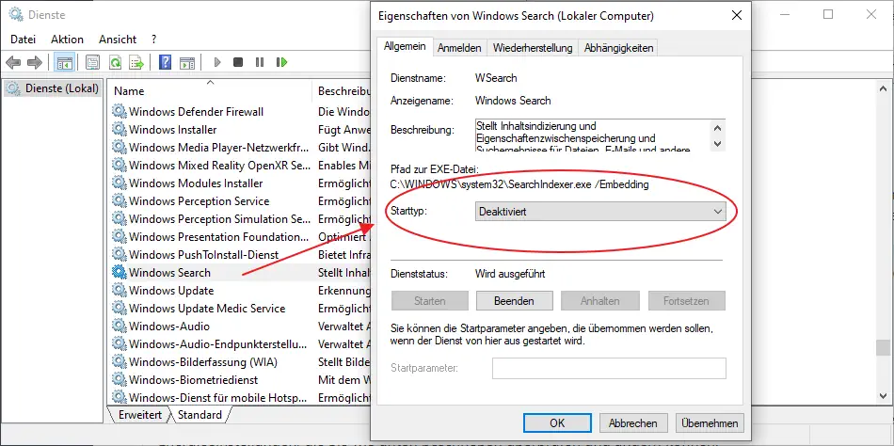
Task: Click gear icon next to Windows-Audio
Action: (119, 327)
